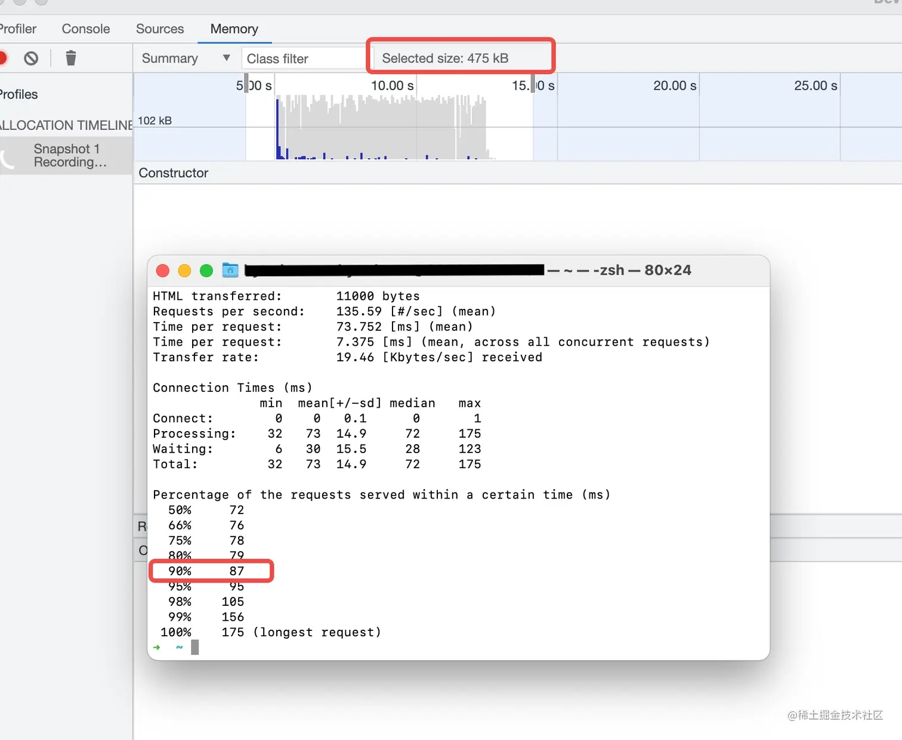The image size is (902, 740).
Task: Click the 99% 156 percentile line
Action: click(206, 617)
